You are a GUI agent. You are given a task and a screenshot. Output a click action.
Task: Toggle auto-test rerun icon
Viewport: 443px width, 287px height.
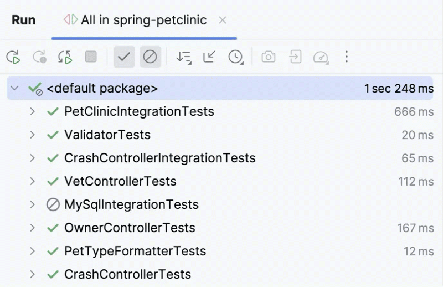65,57
